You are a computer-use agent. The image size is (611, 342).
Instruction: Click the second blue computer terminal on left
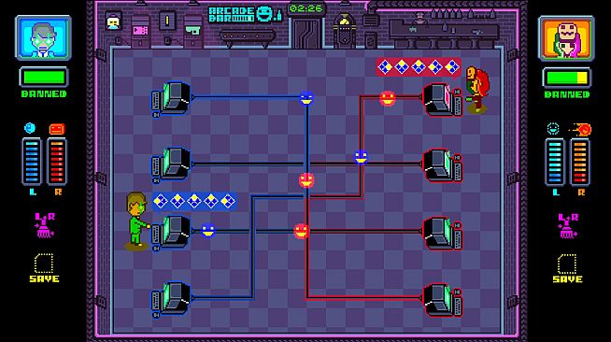[172, 165]
